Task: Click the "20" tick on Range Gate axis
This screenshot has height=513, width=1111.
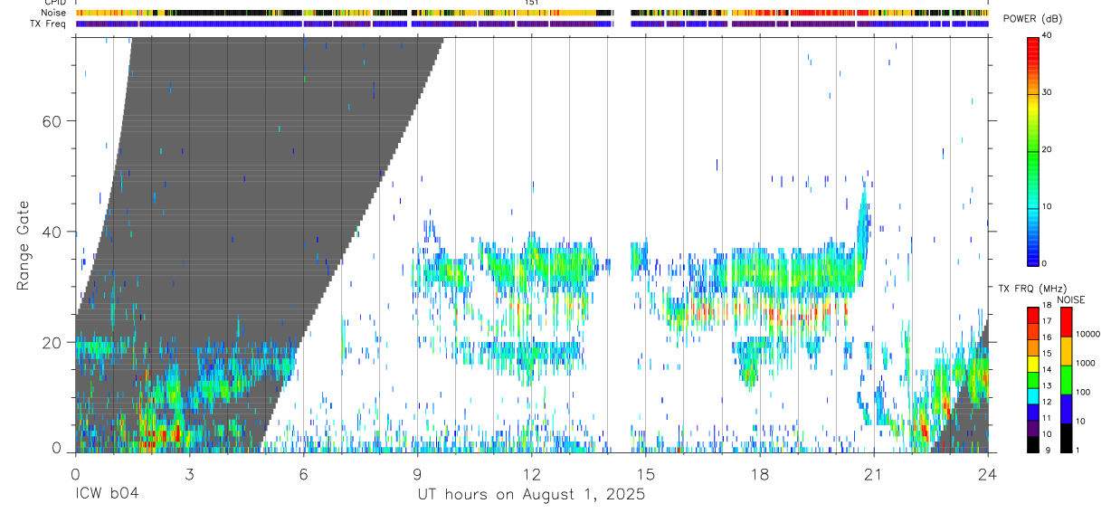Action: coord(52,343)
